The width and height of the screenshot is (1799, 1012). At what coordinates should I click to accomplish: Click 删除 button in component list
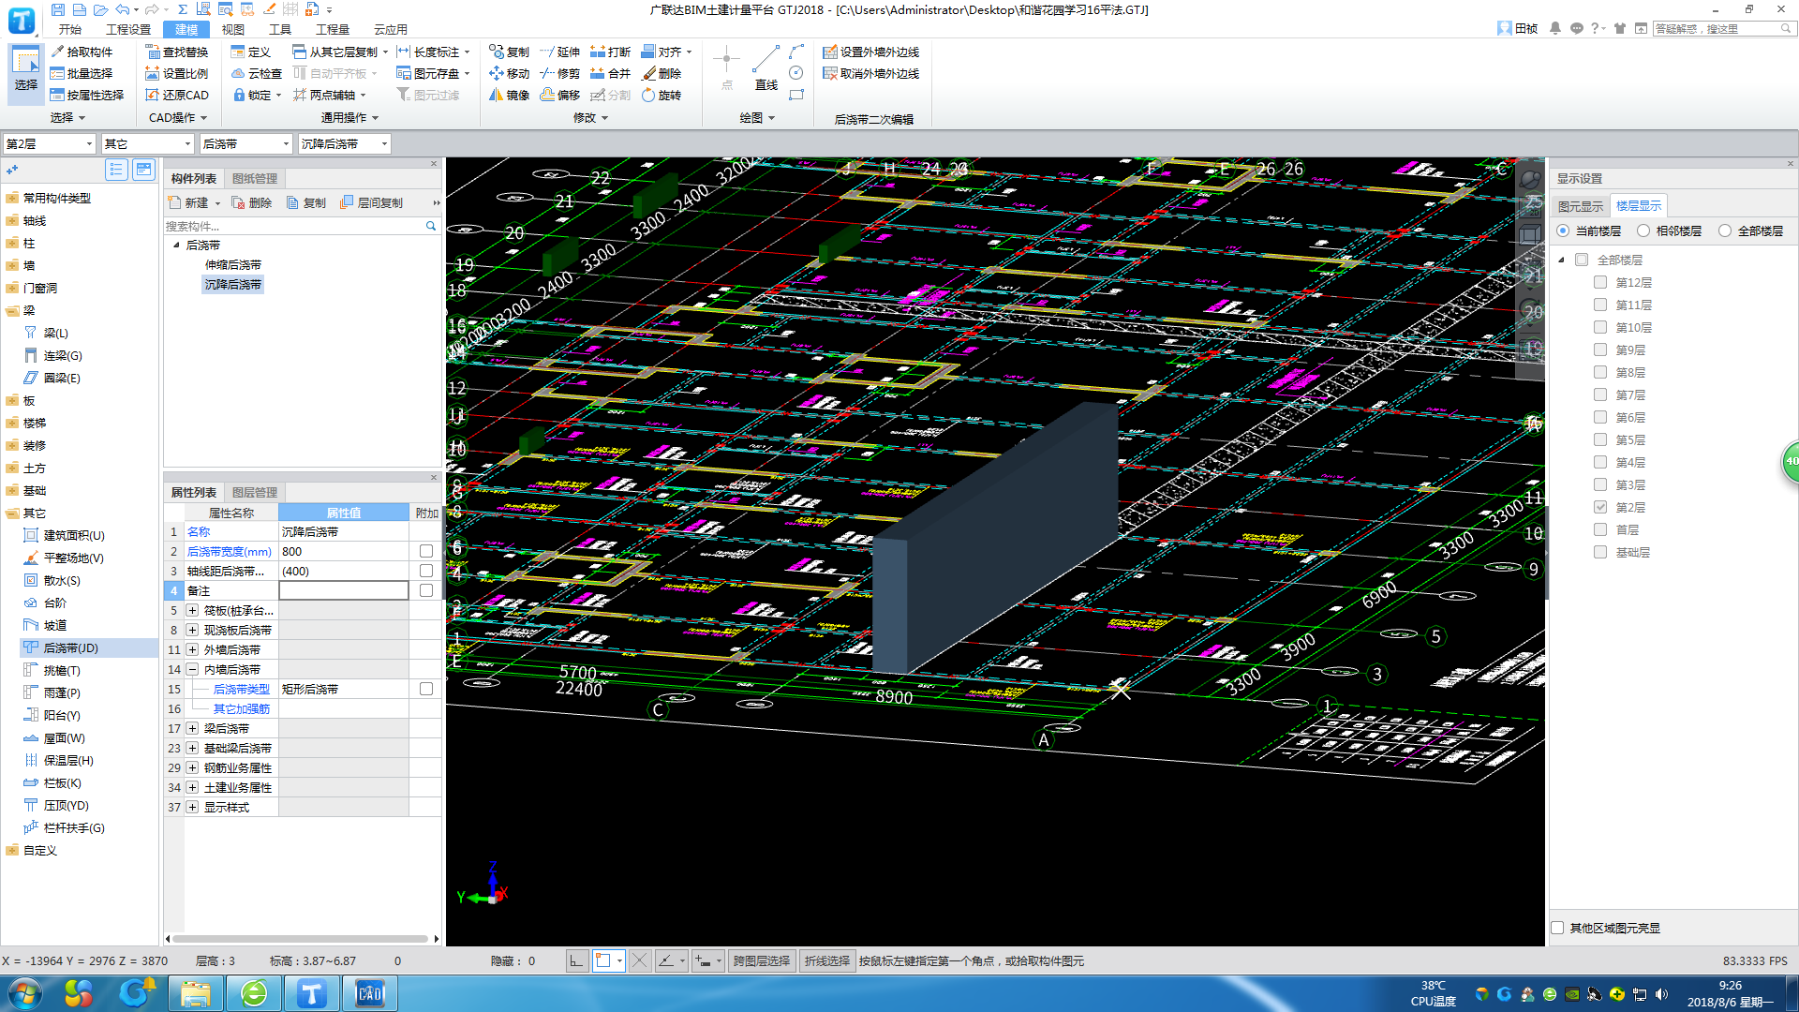(252, 202)
